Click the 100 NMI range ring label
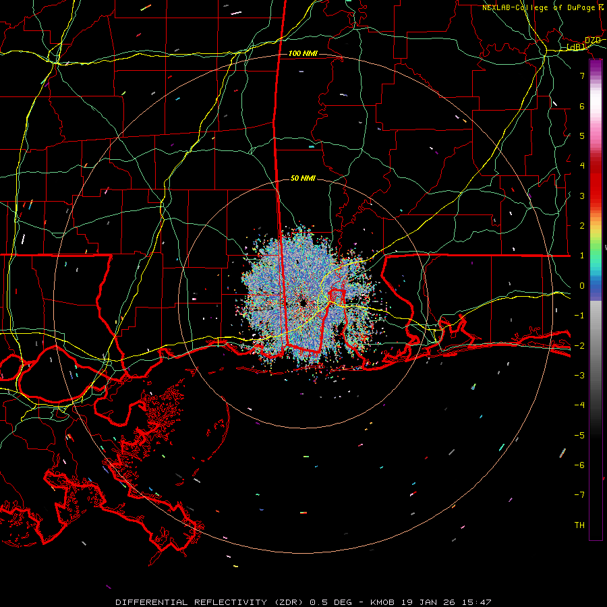 click(x=303, y=53)
